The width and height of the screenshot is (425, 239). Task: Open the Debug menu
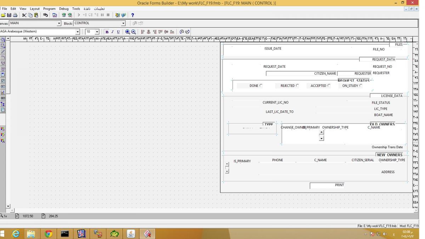64,8
